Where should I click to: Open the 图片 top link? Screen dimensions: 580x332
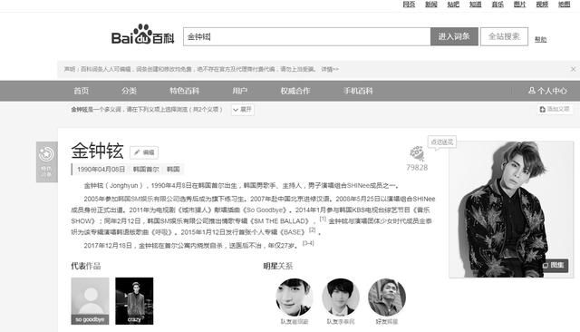pyautogui.click(x=519, y=4)
